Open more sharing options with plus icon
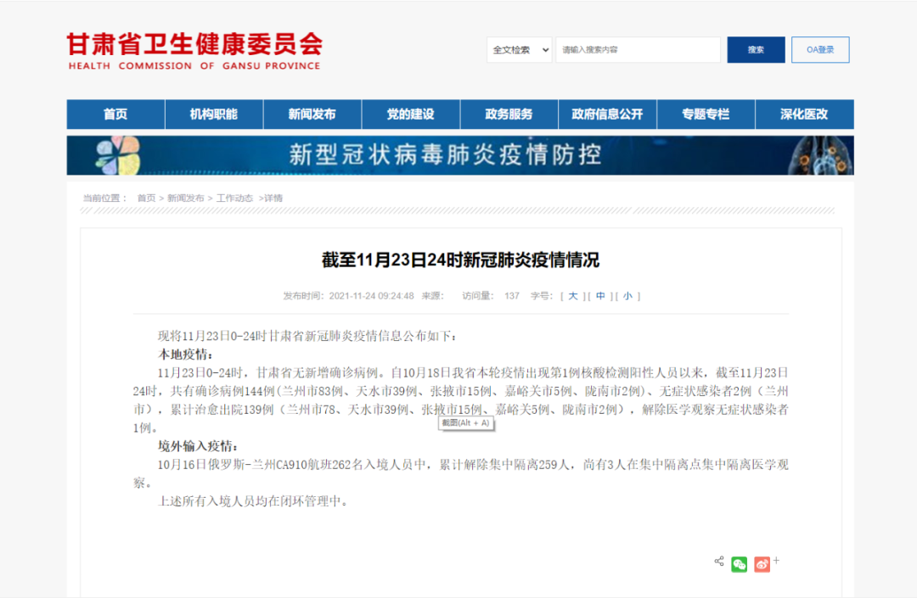Image resolution: width=917 pixels, height=598 pixels. tap(775, 561)
